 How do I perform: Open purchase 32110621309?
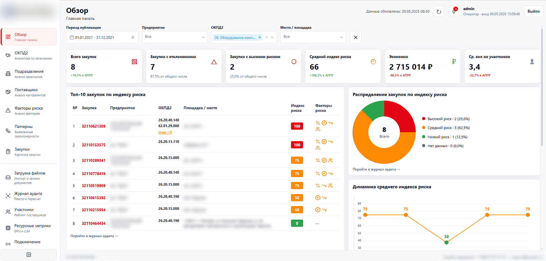(94, 126)
